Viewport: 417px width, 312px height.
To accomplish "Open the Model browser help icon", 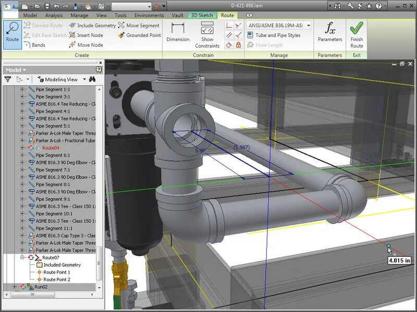I will tap(99, 70).
